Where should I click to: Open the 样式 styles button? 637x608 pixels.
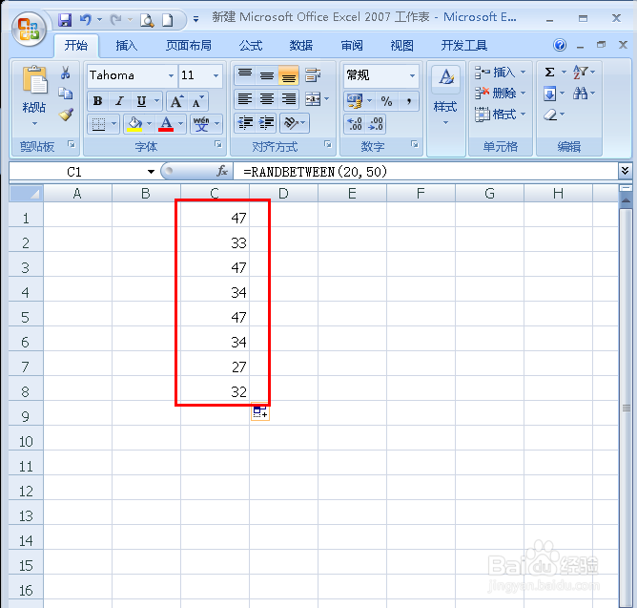pos(445,96)
